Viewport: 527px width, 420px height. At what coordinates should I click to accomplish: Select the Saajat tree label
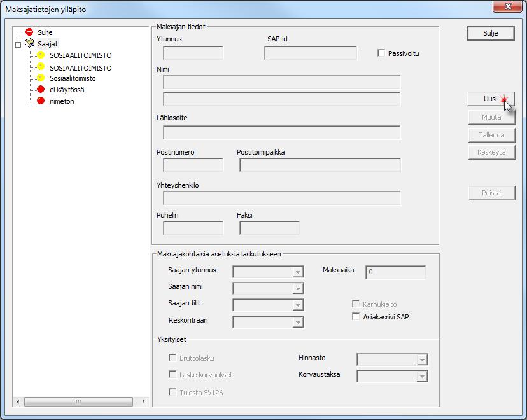(47, 44)
